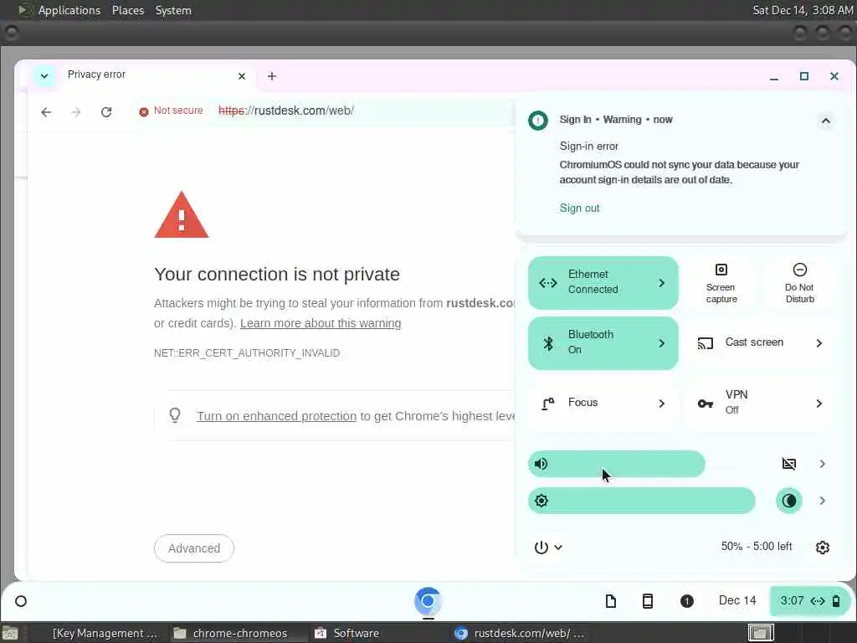Open the holding space file icon
Viewport: 857px width, 643px height.
[x=610, y=601]
